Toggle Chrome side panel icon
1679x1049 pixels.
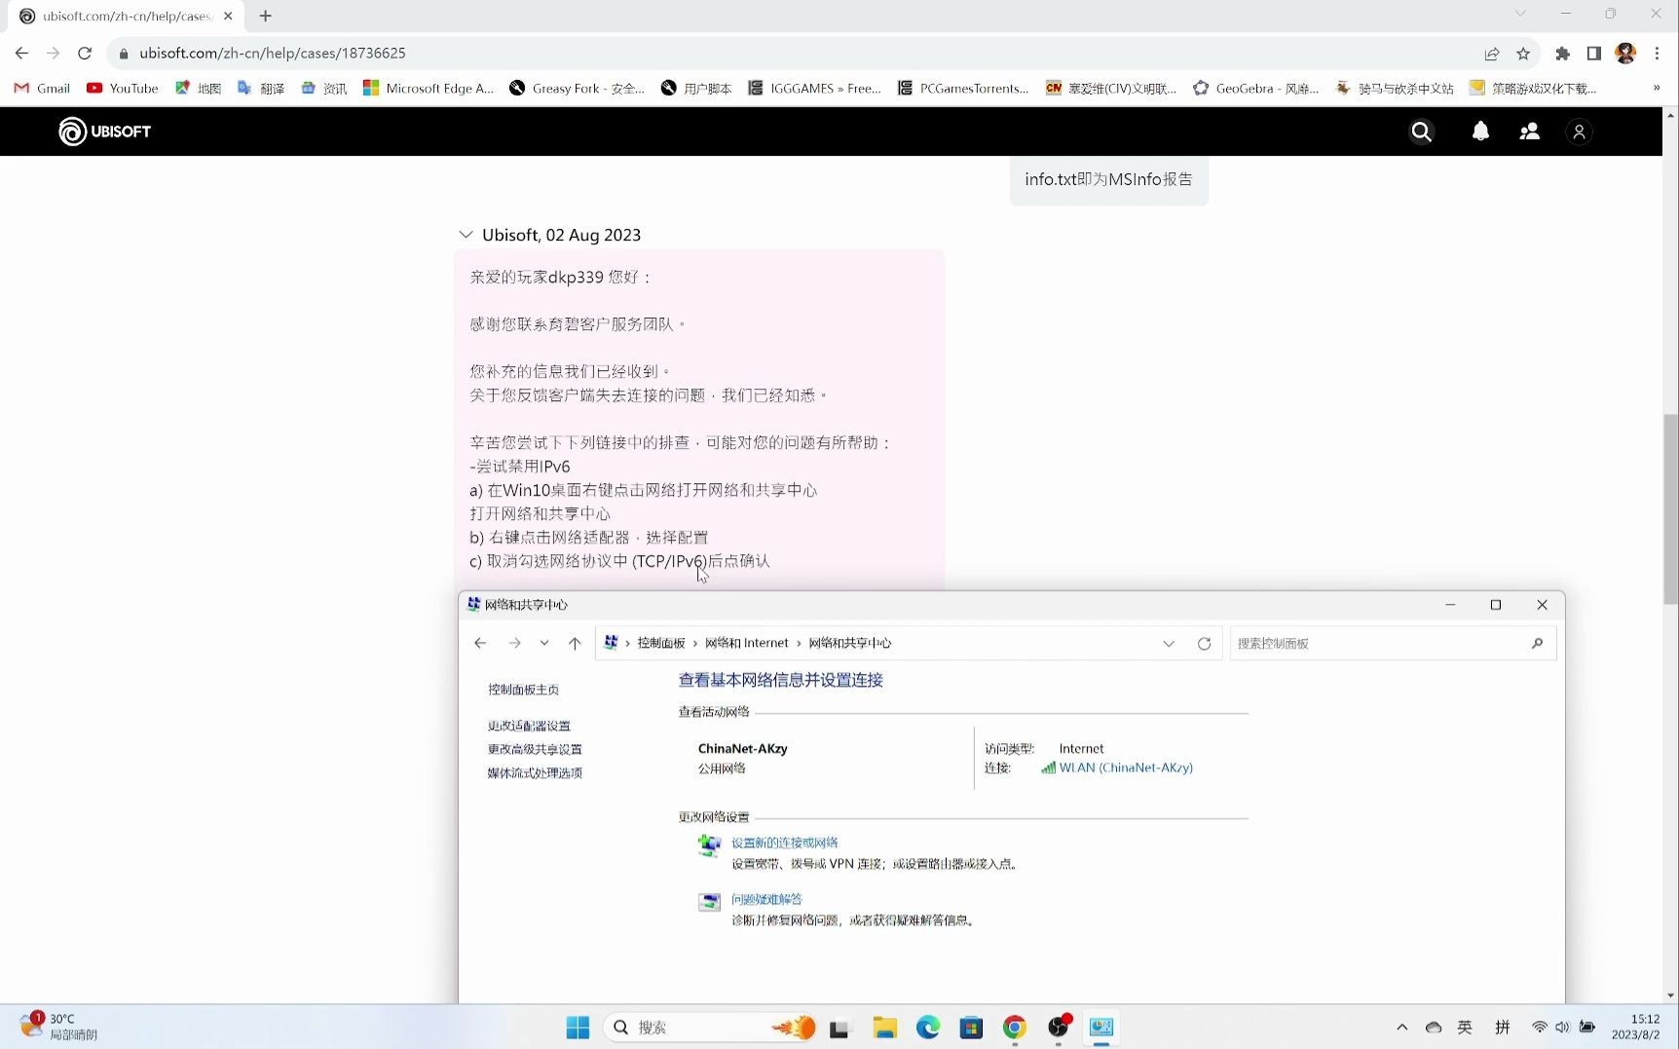[x=1594, y=54]
